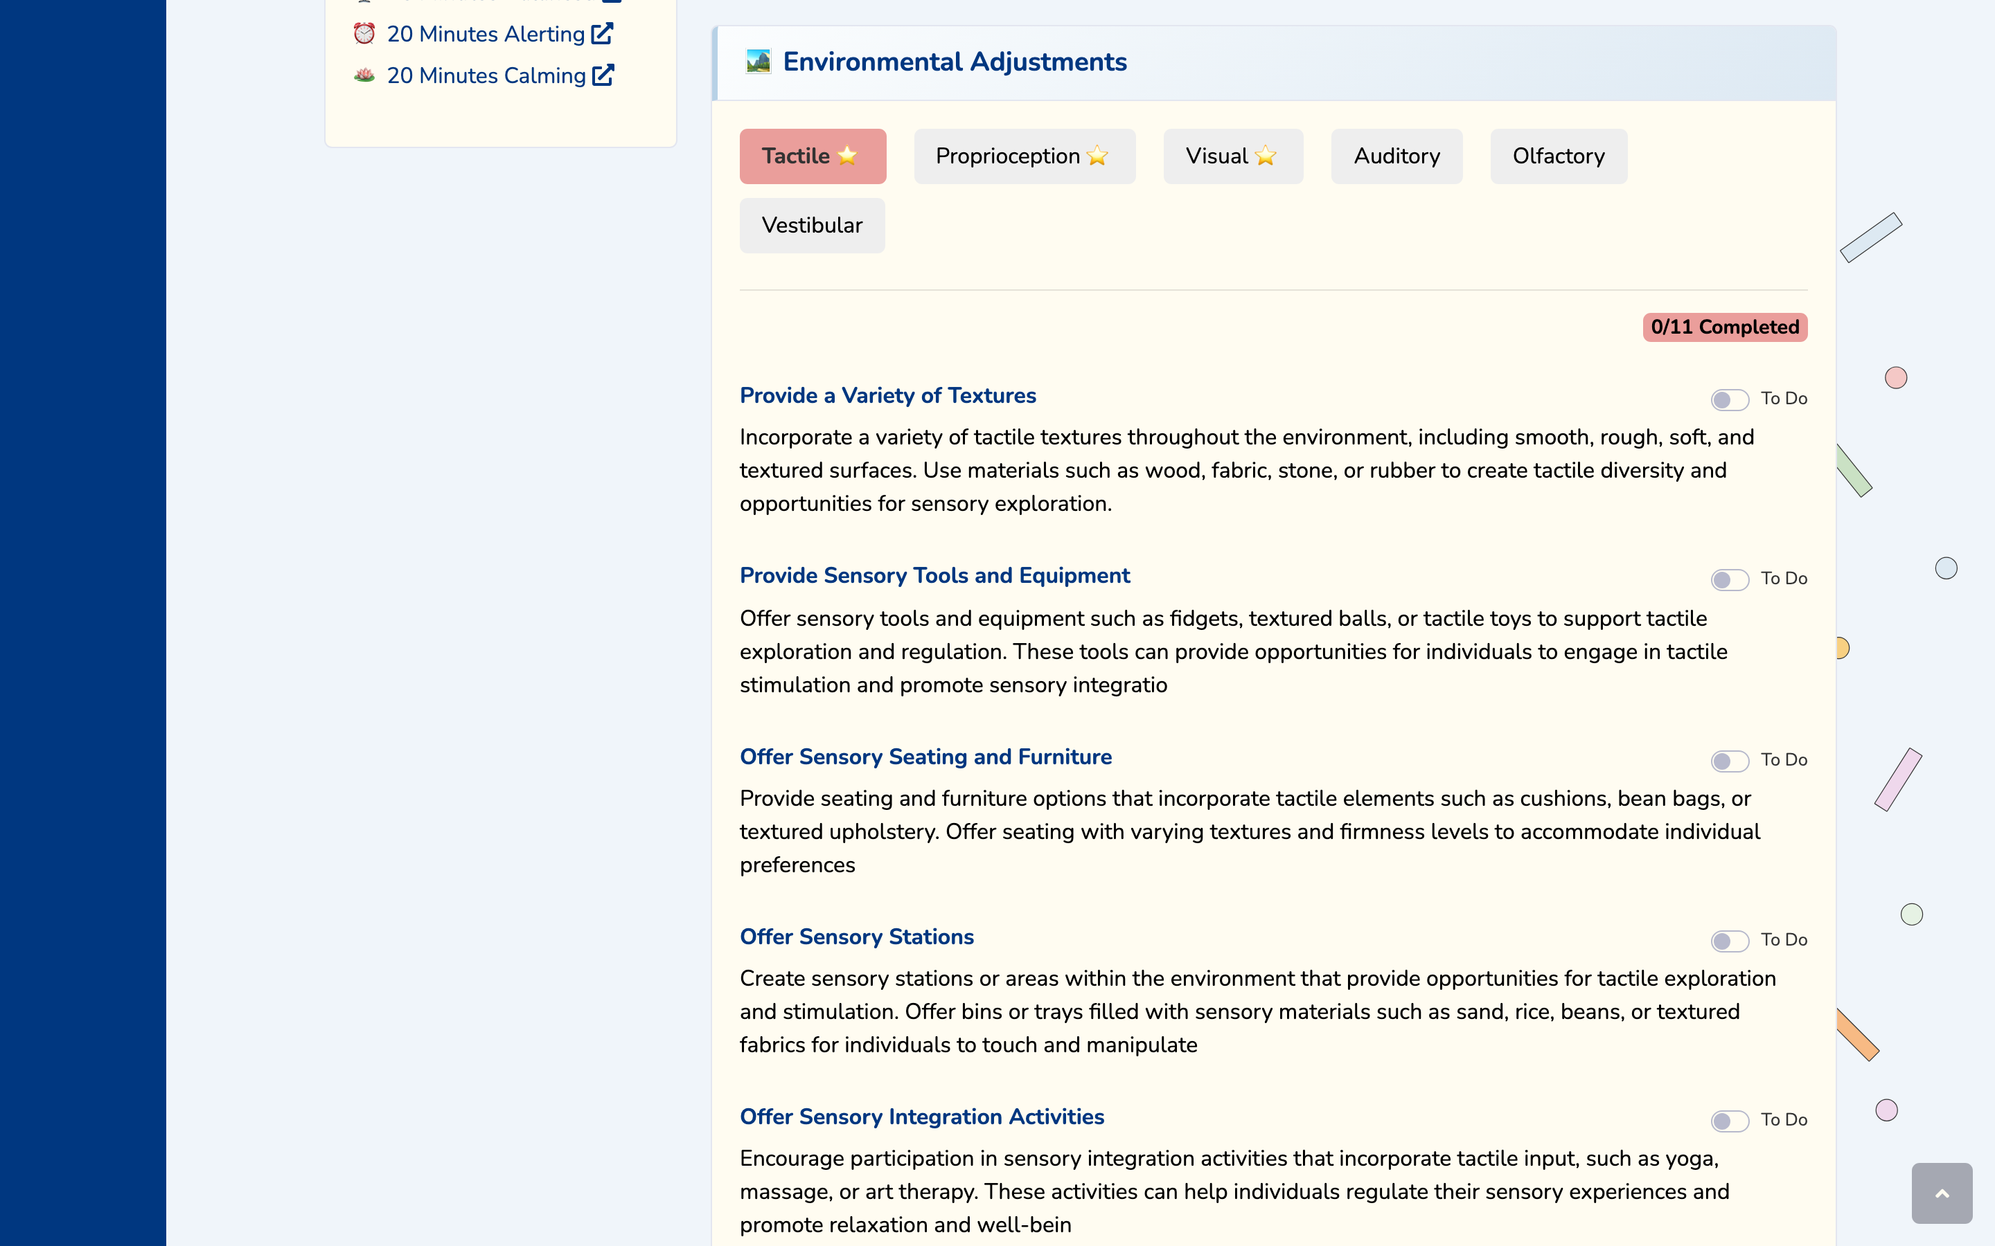
Task: Open the Offer Sensory Integration Activities link
Action: (x=921, y=1117)
